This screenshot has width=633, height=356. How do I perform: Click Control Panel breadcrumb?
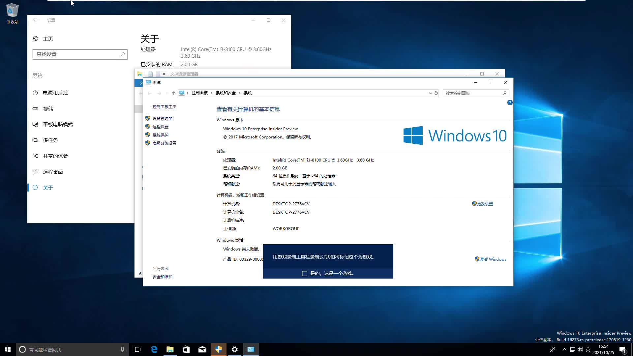tap(200, 93)
